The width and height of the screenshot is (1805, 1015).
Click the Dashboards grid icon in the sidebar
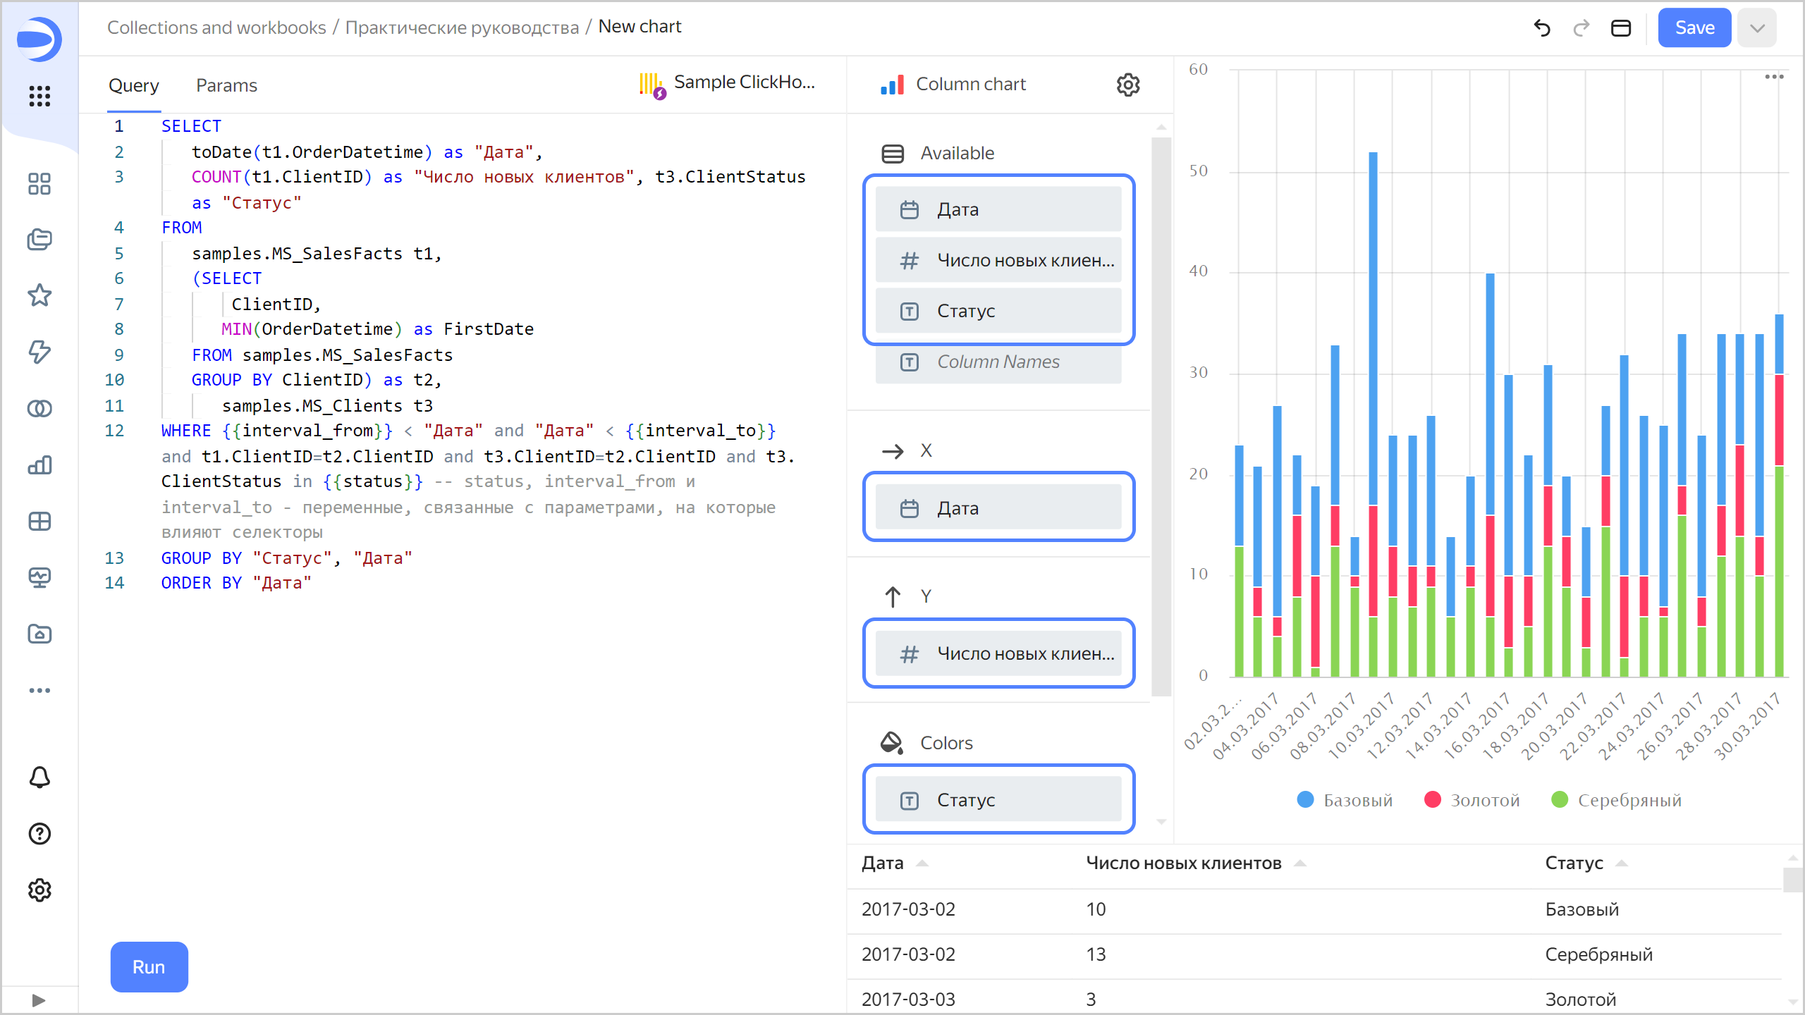tap(39, 184)
